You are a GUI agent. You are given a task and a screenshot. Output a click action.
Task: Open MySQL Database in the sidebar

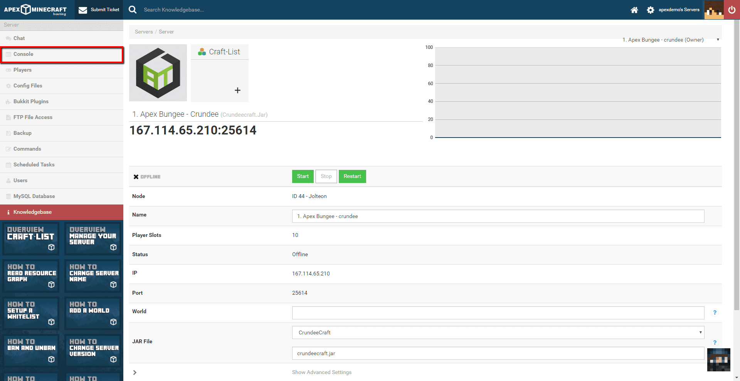pyautogui.click(x=62, y=196)
